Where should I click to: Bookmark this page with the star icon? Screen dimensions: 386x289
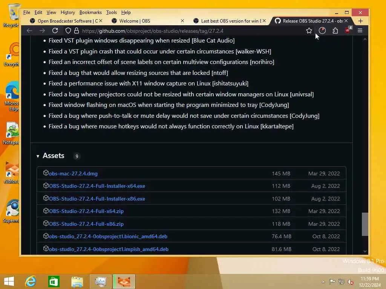[309, 31]
